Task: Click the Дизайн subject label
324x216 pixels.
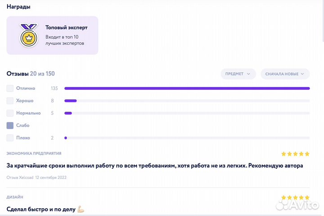Action: (15, 197)
